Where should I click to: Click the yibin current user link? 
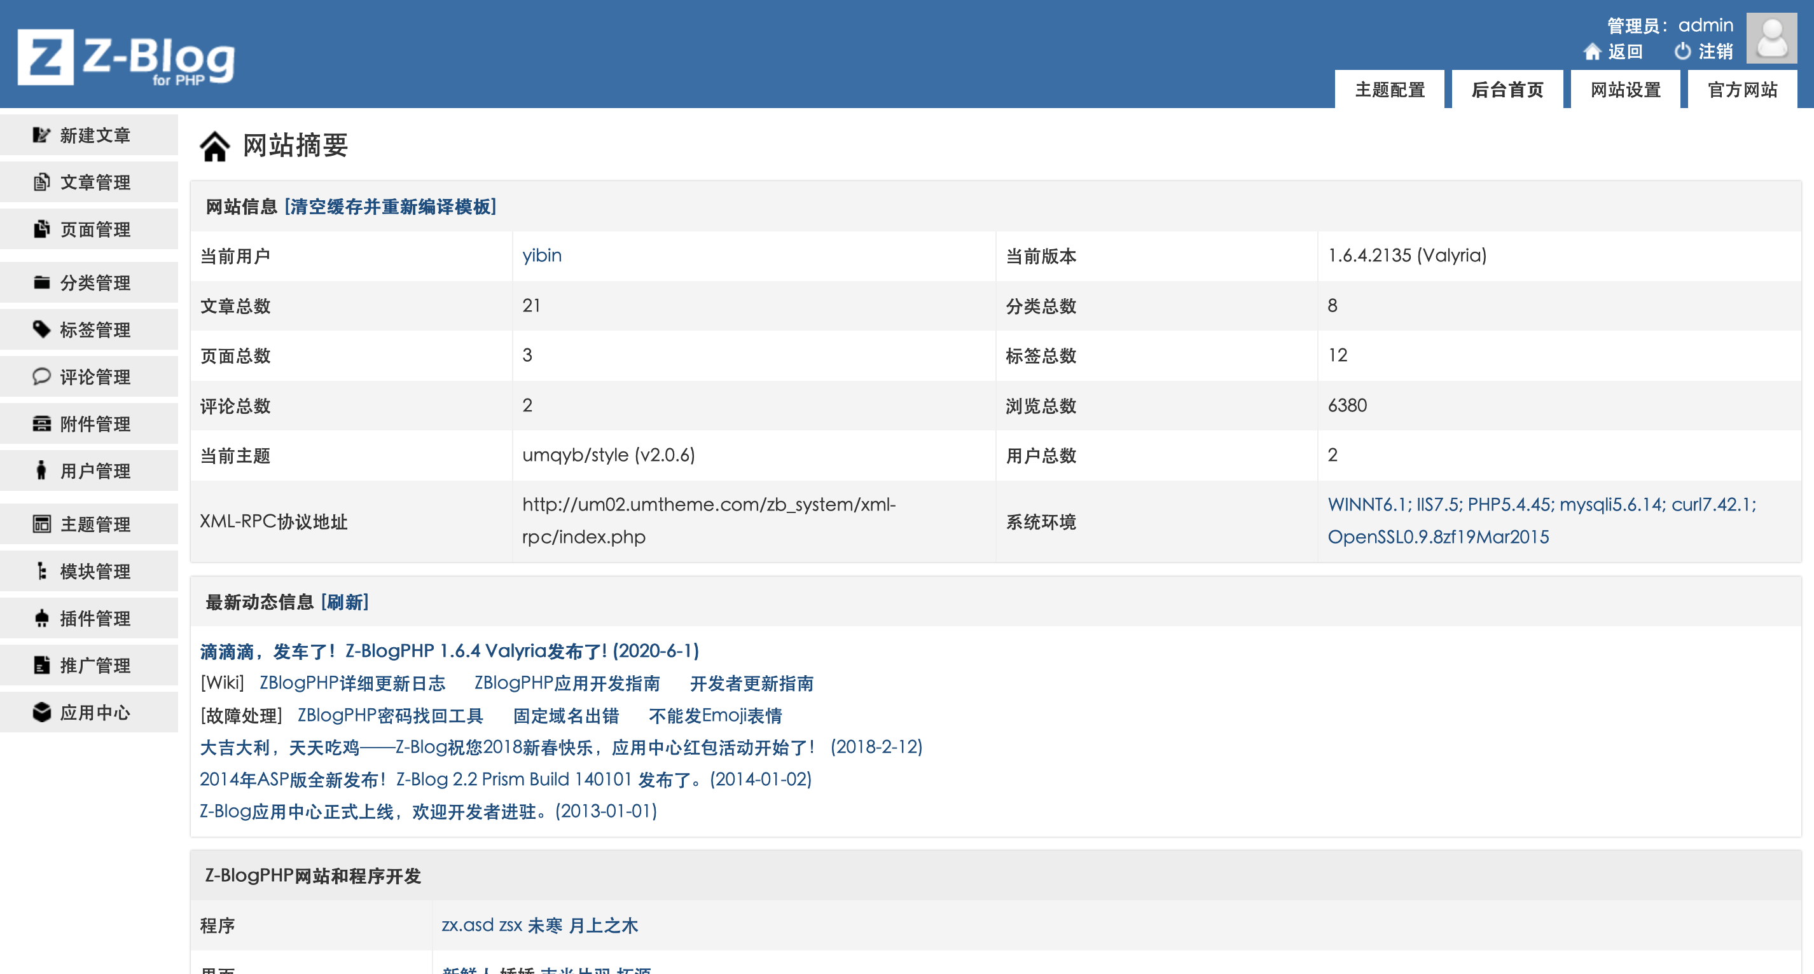click(x=541, y=256)
